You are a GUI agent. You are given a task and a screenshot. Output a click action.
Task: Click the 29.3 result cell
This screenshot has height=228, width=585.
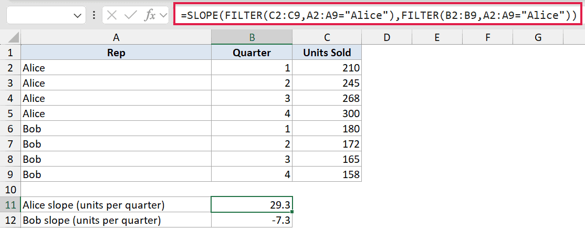pyautogui.click(x=252, y=204)
